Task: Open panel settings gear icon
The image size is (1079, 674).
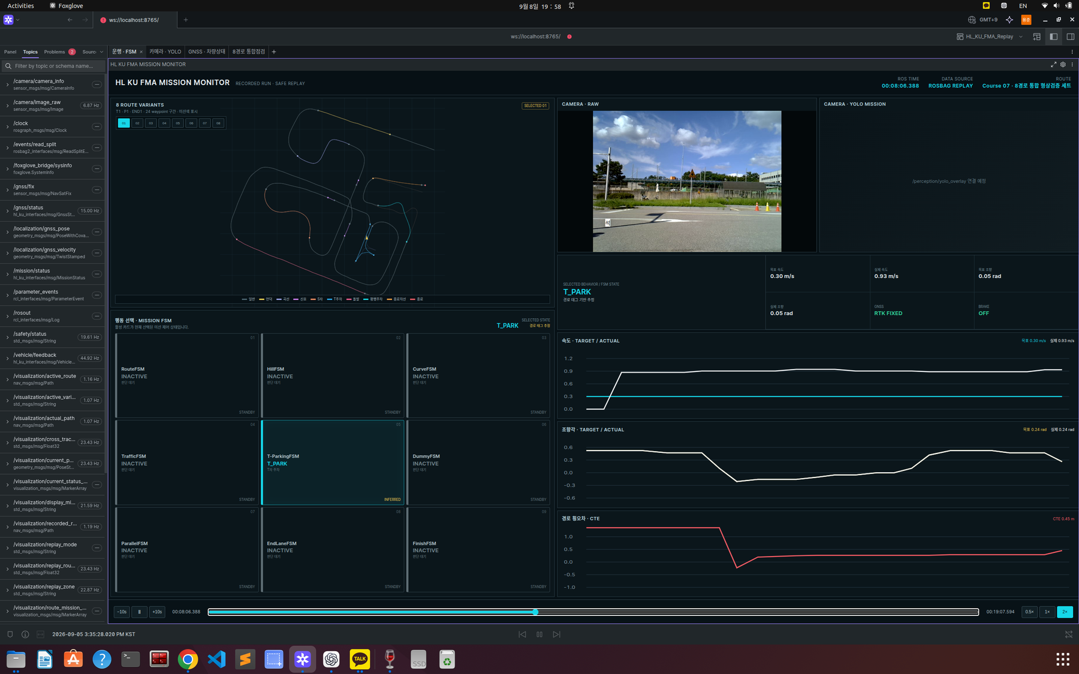Action: pos(1063,65)
